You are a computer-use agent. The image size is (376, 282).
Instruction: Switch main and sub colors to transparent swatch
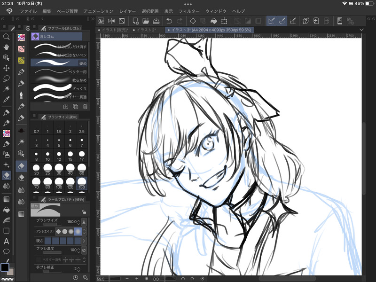8,279
